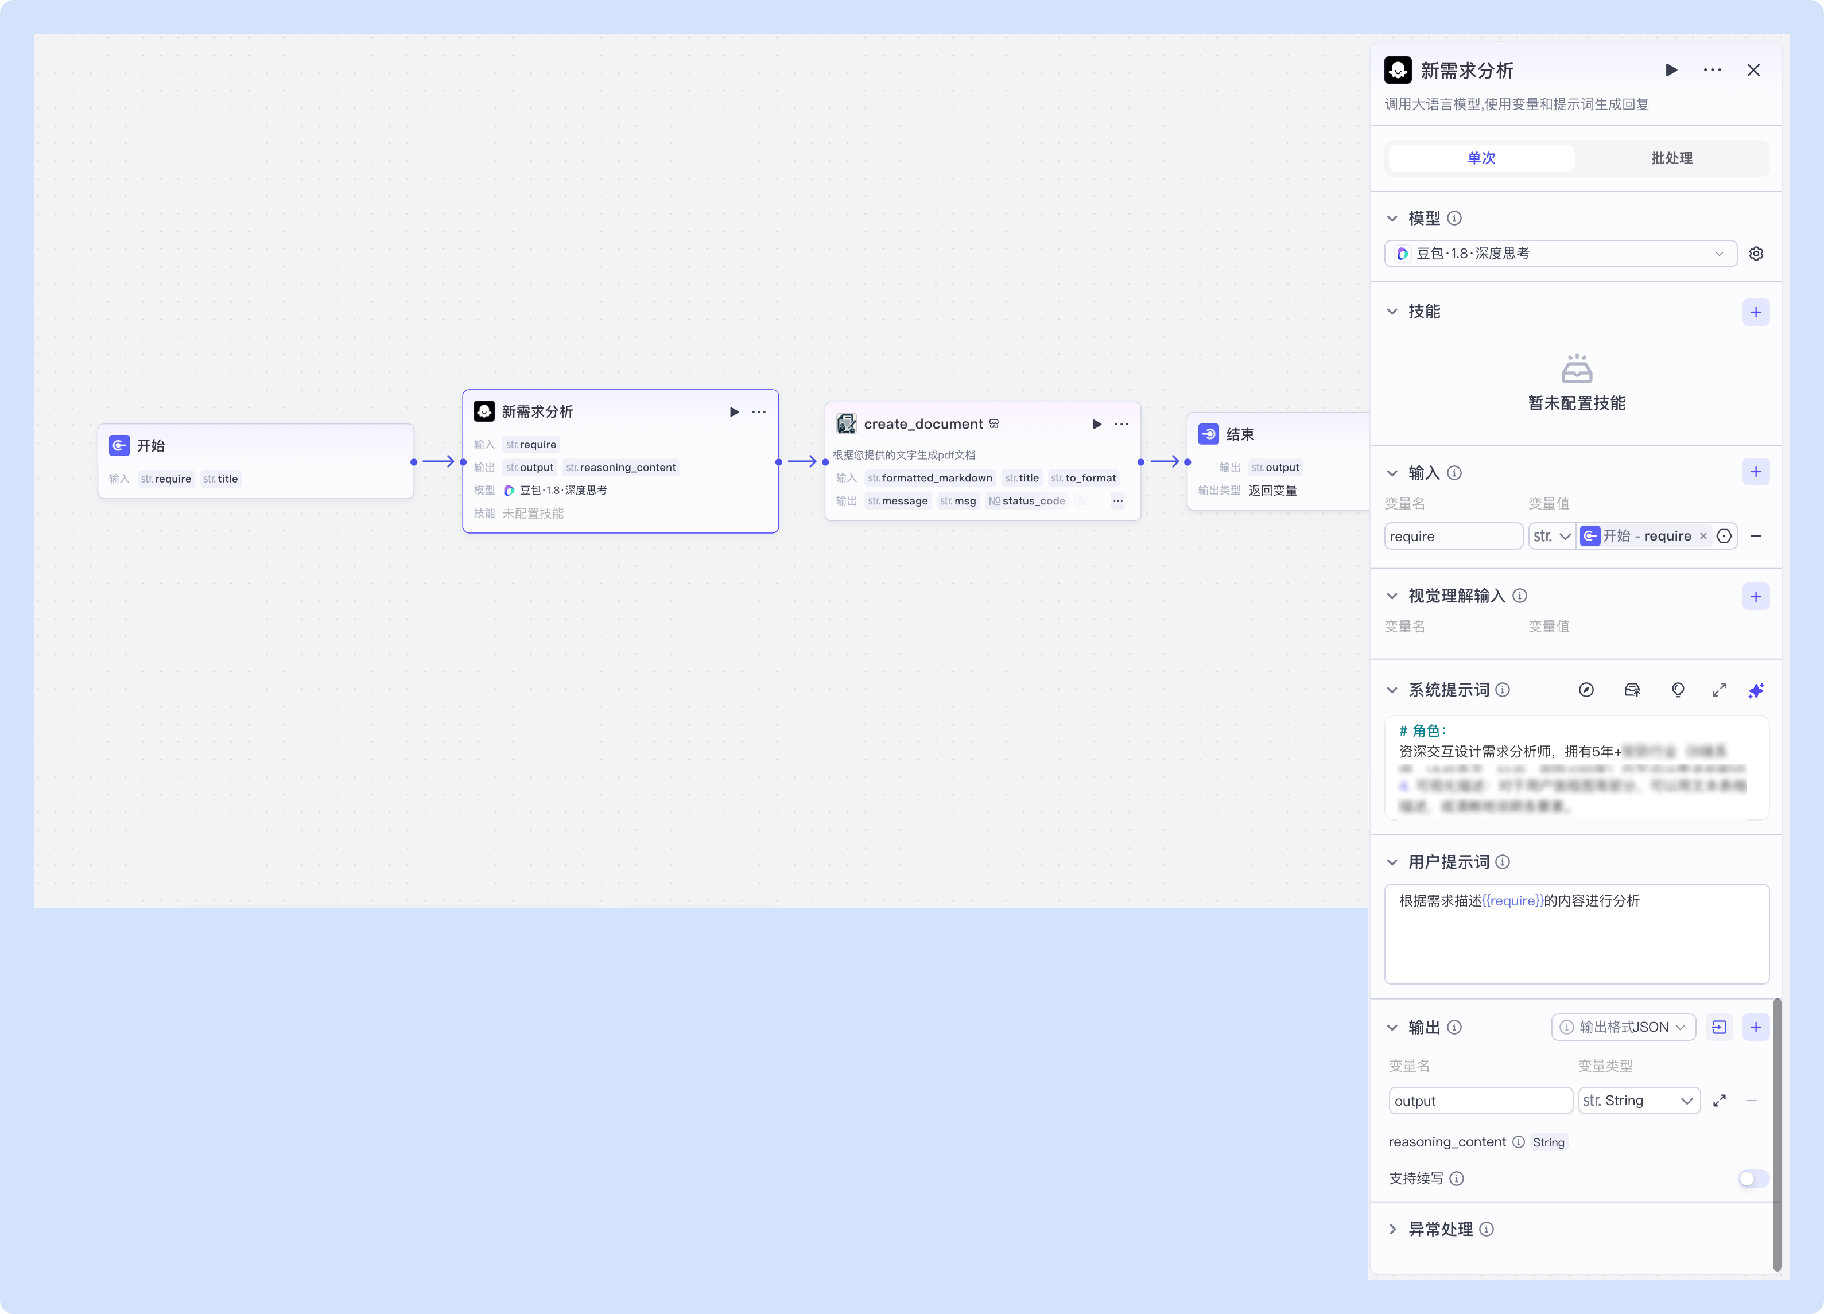Run the create_document node on canvas
1824x1314 pixels.
[x=1096, y=425]
